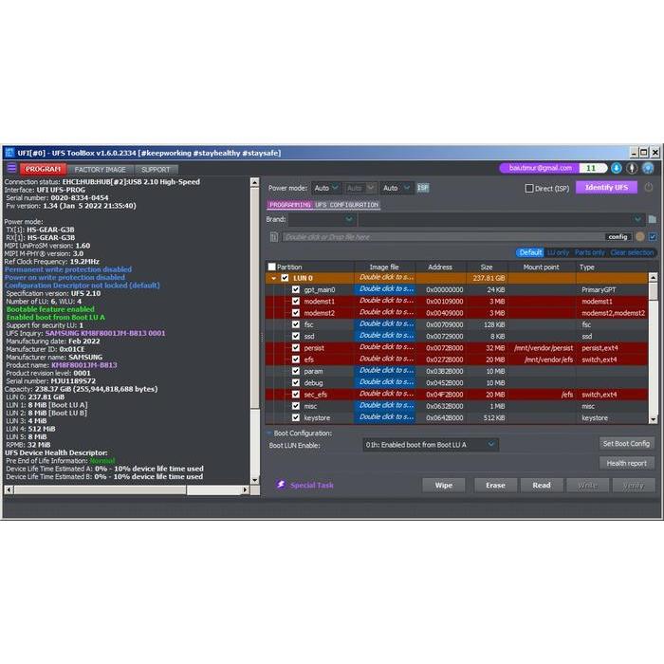Open the hamburger menu icon

(11, 168)
